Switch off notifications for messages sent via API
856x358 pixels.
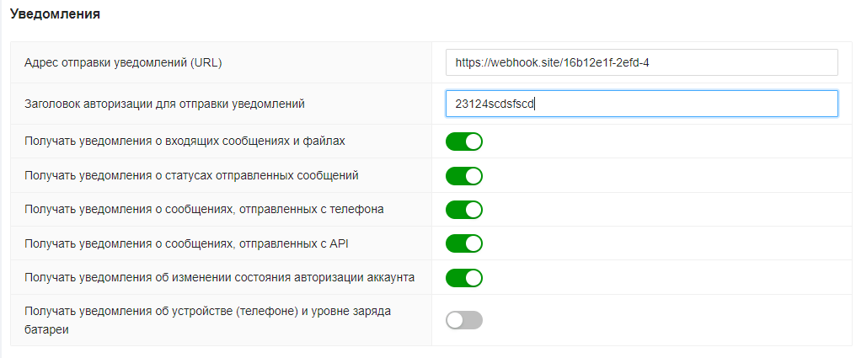point(464,243)
